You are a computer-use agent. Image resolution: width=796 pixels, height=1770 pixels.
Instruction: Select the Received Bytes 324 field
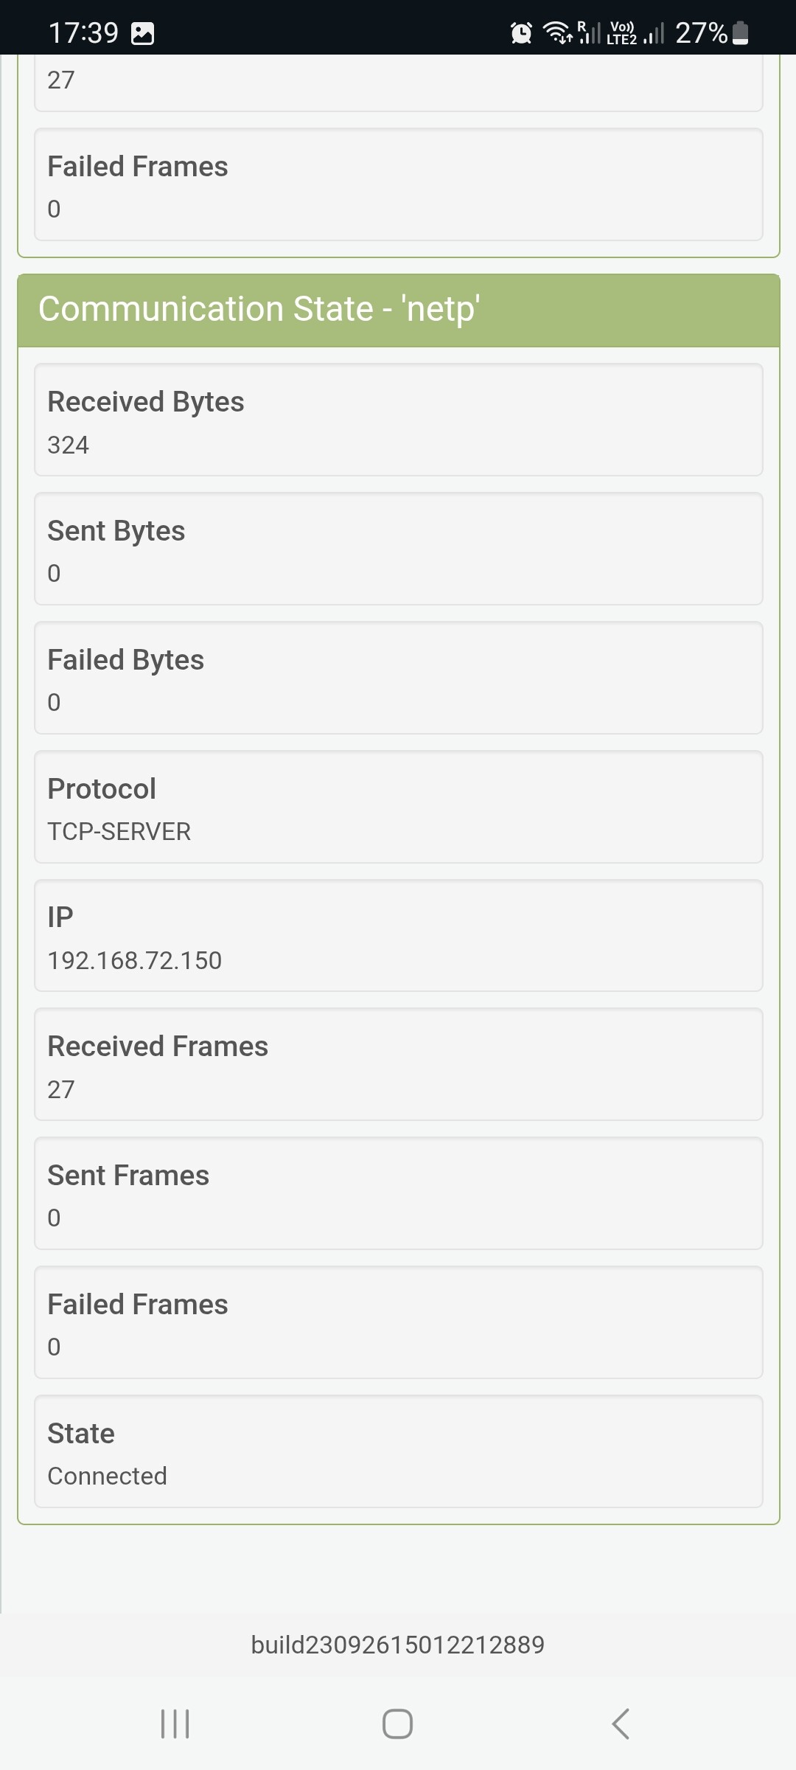(398, 420)
